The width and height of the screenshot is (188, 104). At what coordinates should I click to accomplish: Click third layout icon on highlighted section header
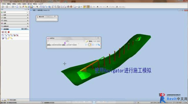[x=26, y=29]
